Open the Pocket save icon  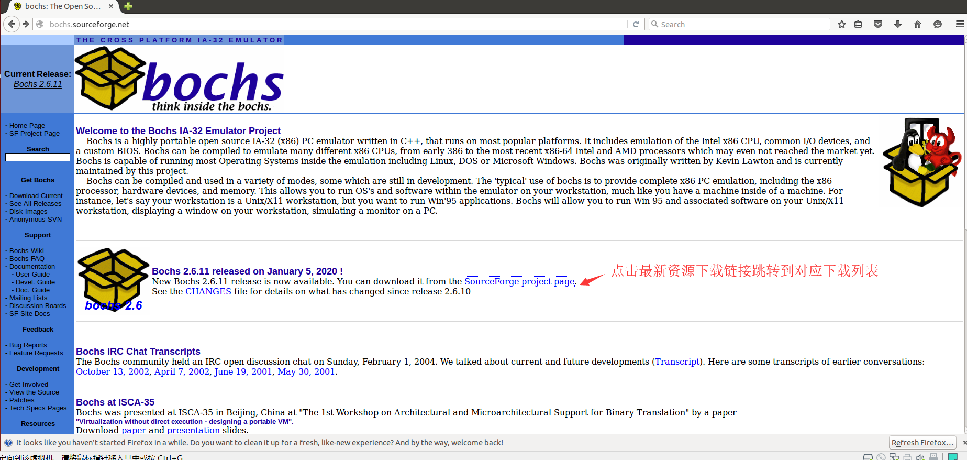click(x=878, y=24)
